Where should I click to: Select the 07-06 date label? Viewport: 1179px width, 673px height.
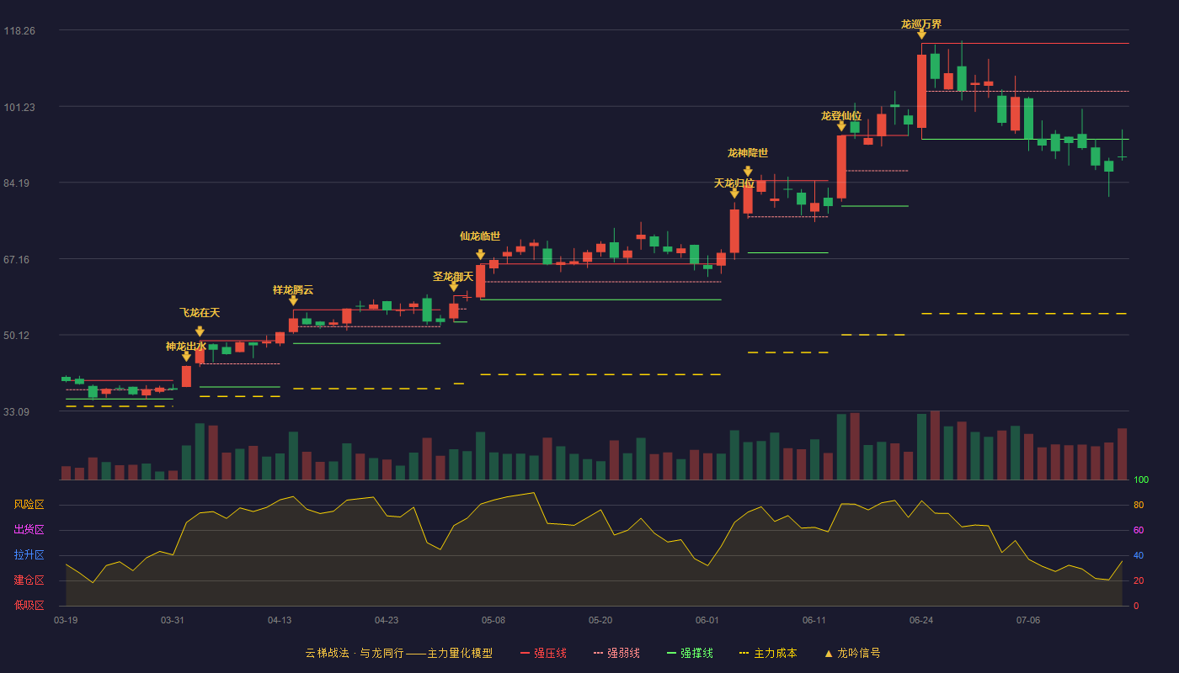coord(1028,620)
